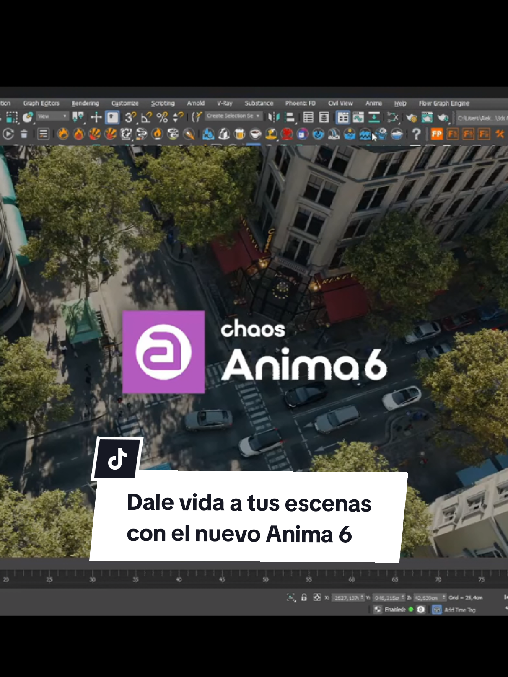
Task: Click the Phoenix blue water drops preset icon
Action: click(x=208, y=134)
